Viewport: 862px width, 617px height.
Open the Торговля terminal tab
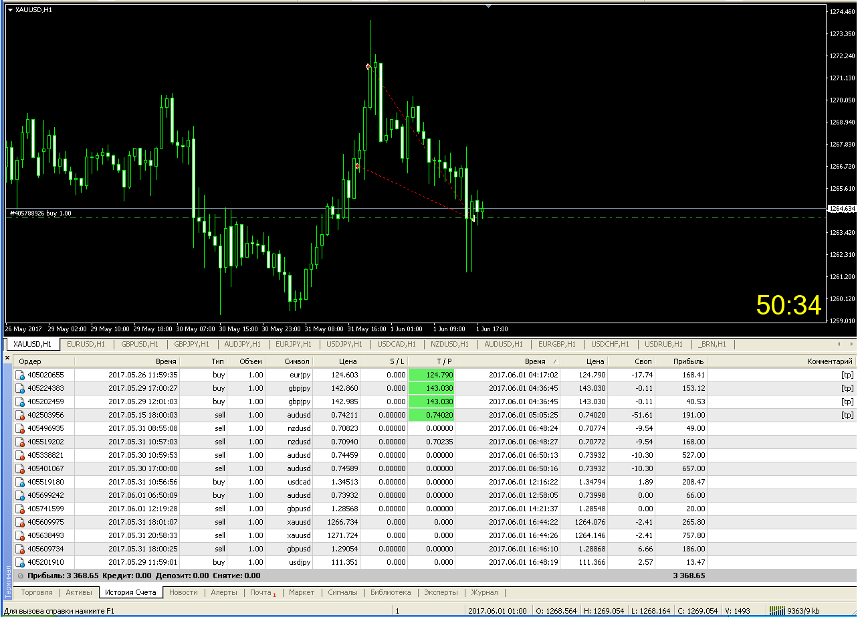pos(37,592)
